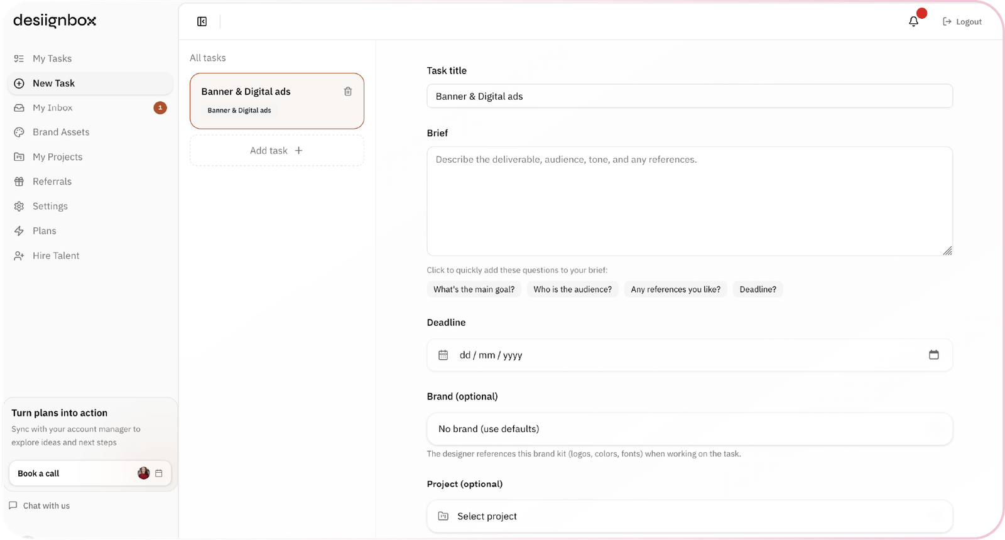This screenshot has height=540, width=1005.
Task: Open My Projects page
Action: pyautogui.click(x=90, y=157)
